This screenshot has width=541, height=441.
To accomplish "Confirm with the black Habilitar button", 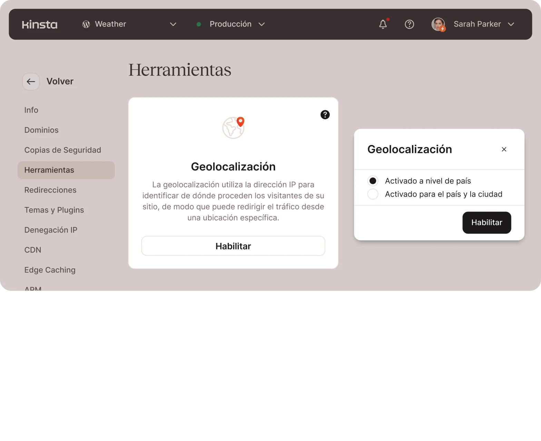I will pyautogui.click(x=486, y=223).
